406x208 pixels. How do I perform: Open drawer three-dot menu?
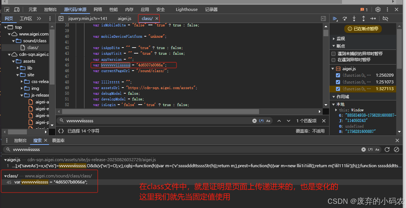click(x=7, y=140)
